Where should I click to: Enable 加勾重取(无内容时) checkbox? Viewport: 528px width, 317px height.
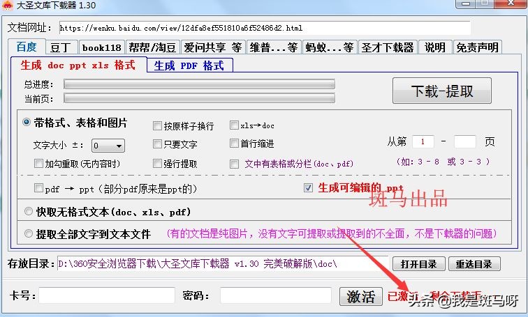pos(38,164)
